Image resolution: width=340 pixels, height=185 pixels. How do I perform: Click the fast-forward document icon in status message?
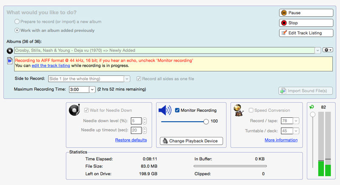pos(10,61)
